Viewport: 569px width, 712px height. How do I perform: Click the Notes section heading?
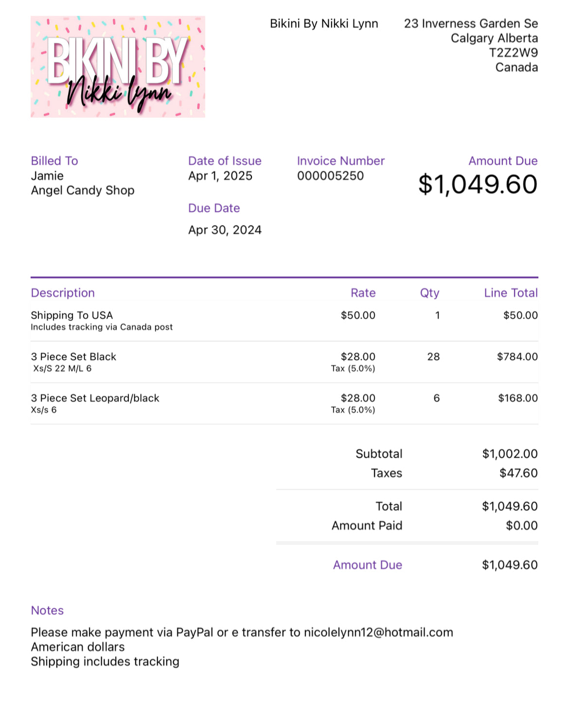click(47, 610)
